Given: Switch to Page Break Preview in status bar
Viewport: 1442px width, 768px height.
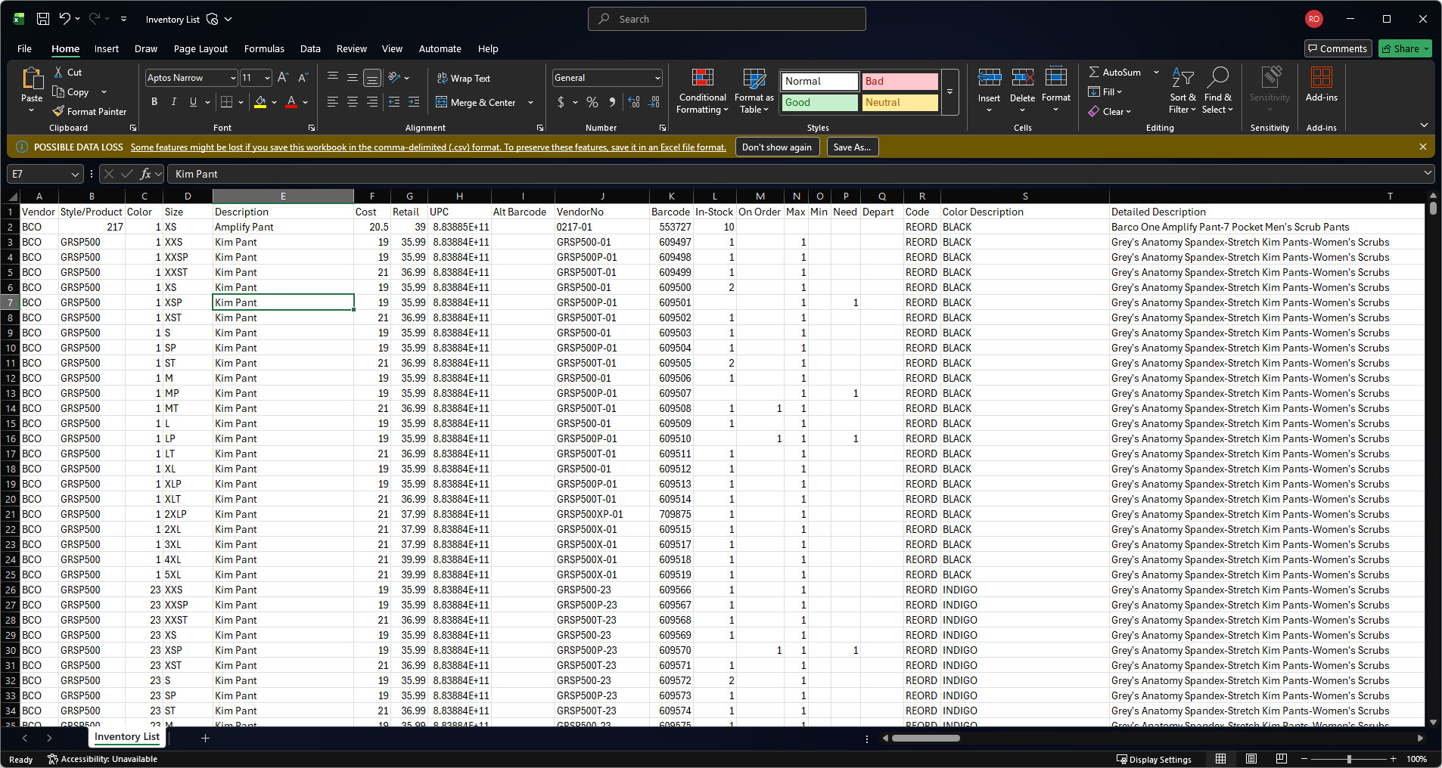Looking at the screenshot, I should point(1281,759).
